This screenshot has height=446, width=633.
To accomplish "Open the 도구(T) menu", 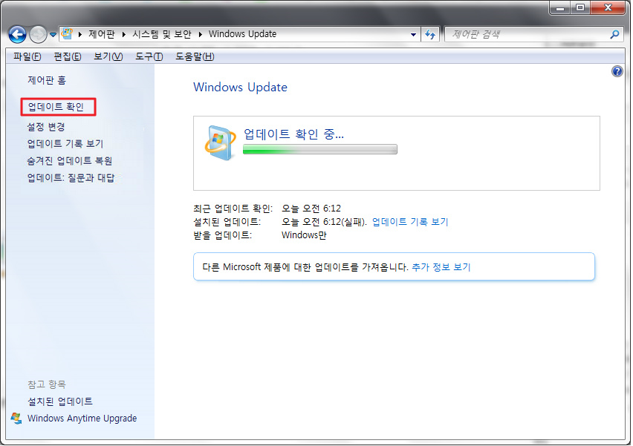I will click(149, 56).
